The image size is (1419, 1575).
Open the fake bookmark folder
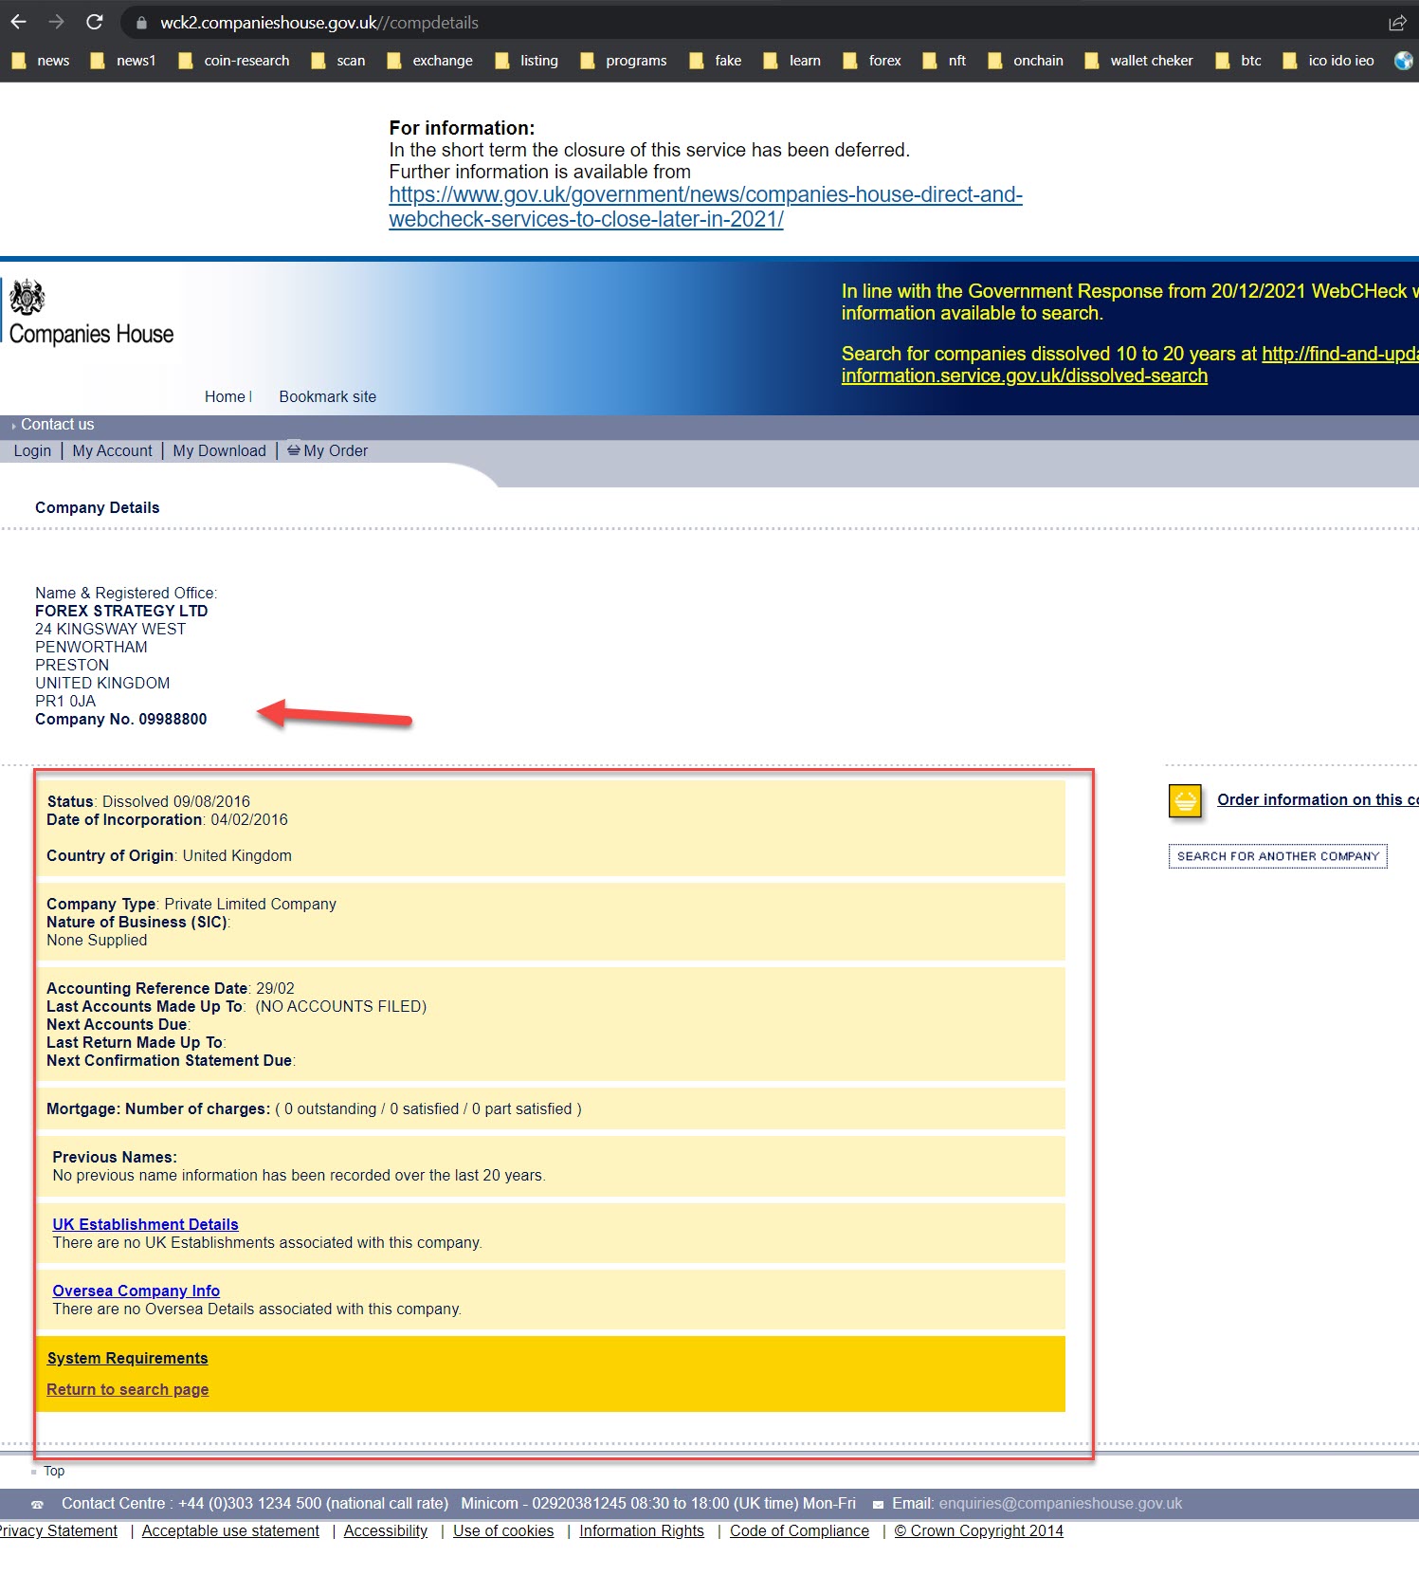pyautogui.click(x=716, y=61)
